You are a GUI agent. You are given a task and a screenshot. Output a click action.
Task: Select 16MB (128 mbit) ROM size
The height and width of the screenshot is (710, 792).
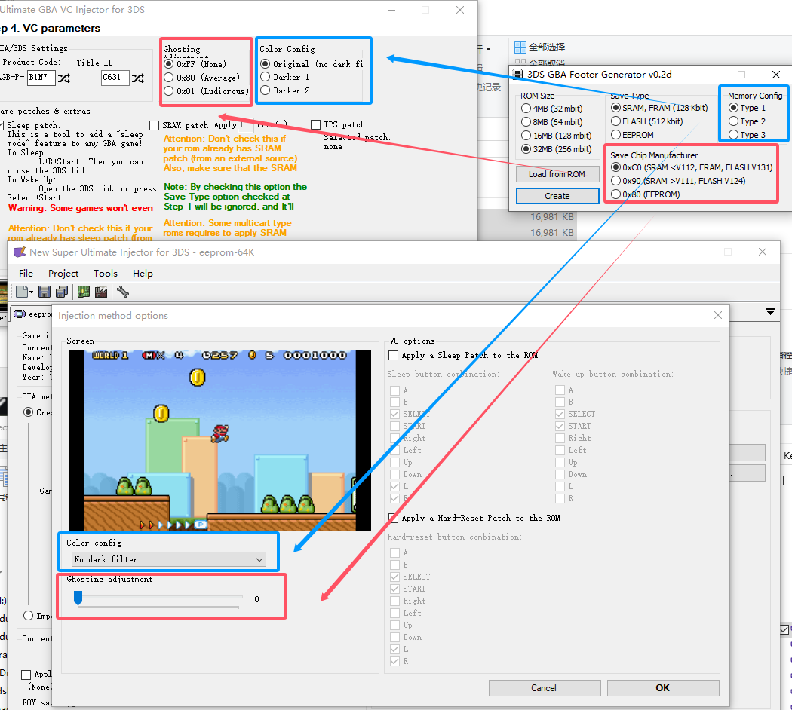pos(526,135)
